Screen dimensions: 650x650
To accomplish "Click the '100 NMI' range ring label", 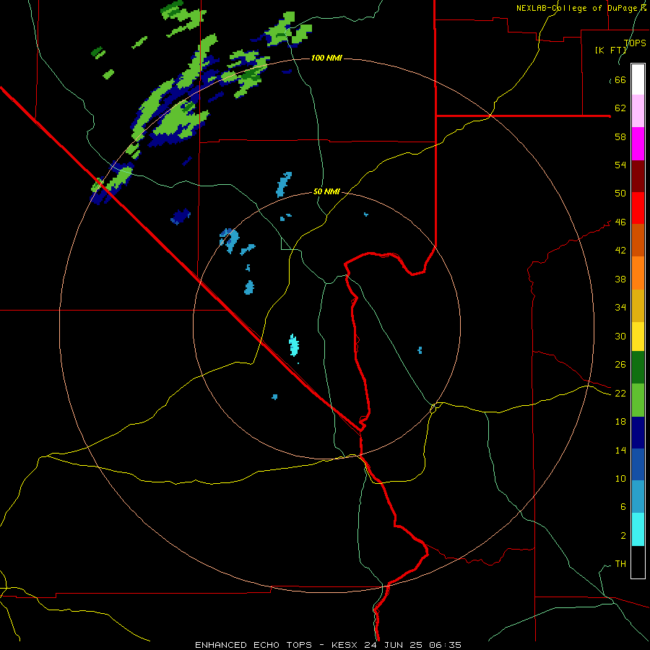I will [x=326, y=58].
